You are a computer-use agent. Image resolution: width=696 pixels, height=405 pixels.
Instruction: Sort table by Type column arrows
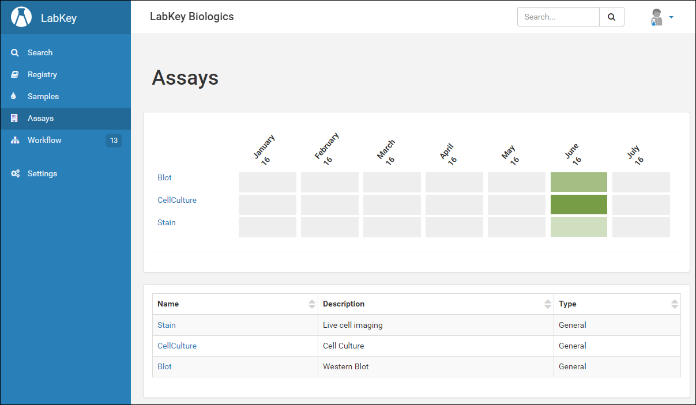[675, 304]
